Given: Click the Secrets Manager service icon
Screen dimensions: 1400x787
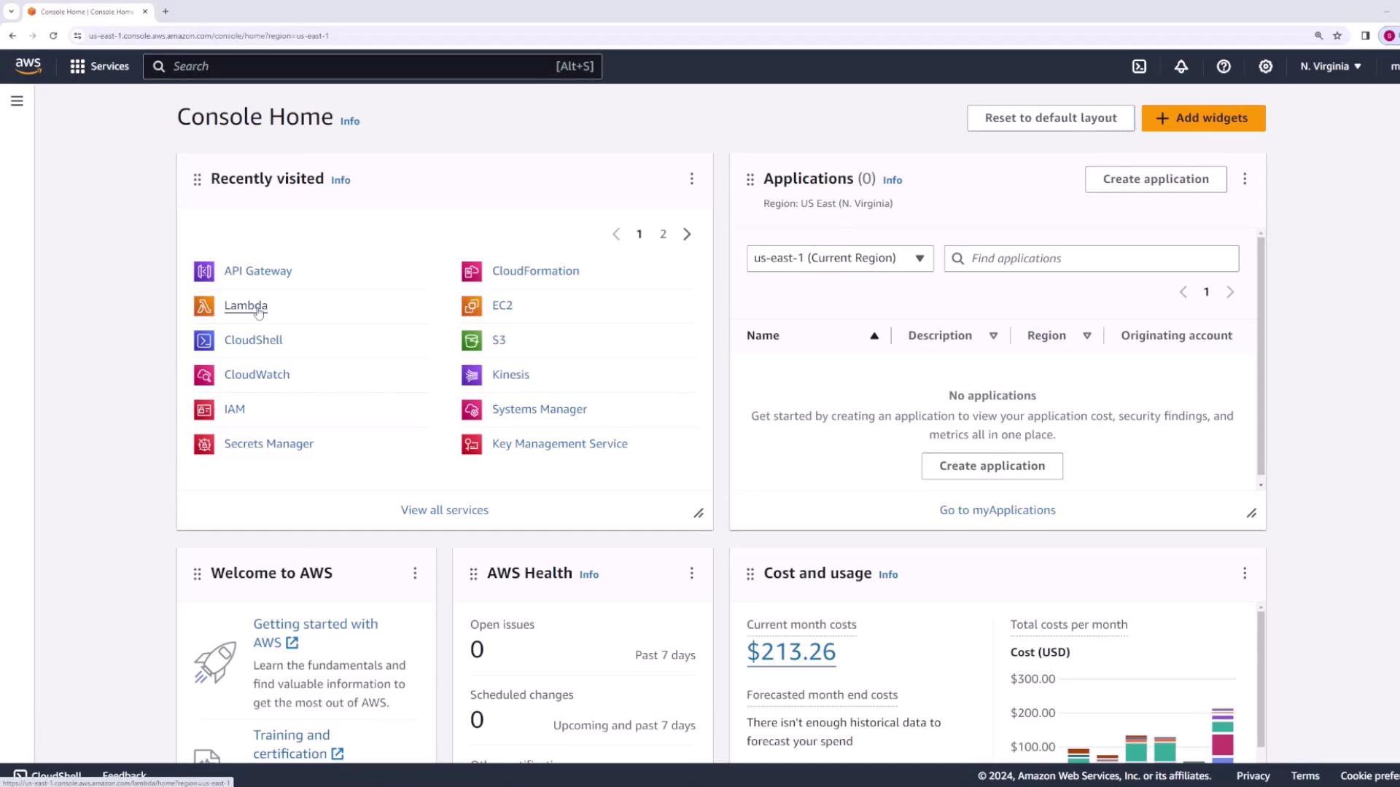Looking at the screenshot, I should [204, 444].
